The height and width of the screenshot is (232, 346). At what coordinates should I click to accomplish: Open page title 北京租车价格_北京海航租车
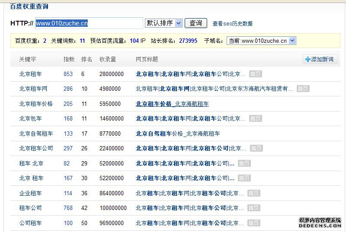tap(172, 104)
